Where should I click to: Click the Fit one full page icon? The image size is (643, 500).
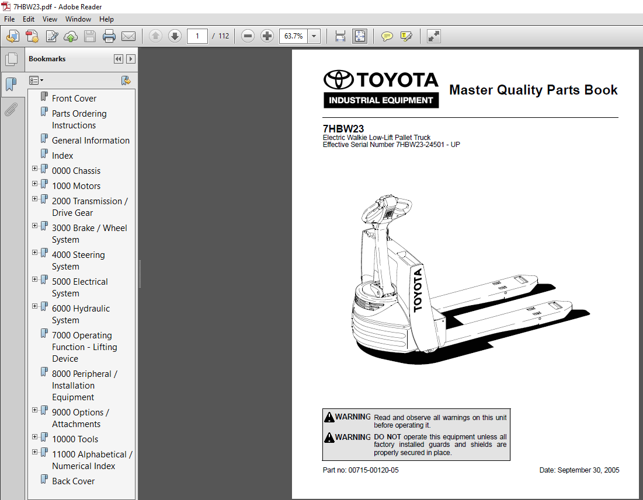[x=360, y=36]
